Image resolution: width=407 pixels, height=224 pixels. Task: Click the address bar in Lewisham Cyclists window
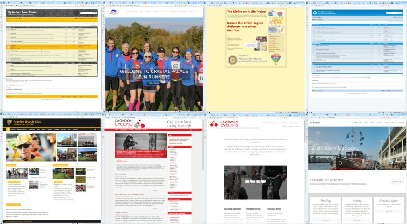pos(249,118)
